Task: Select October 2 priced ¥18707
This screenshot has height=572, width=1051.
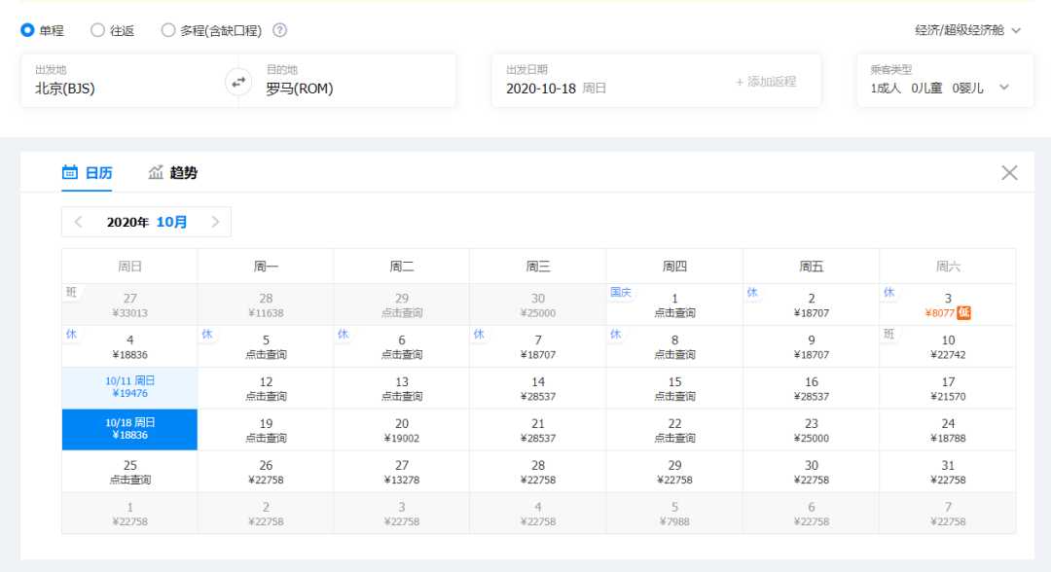Action: click(x=811, y=304)
